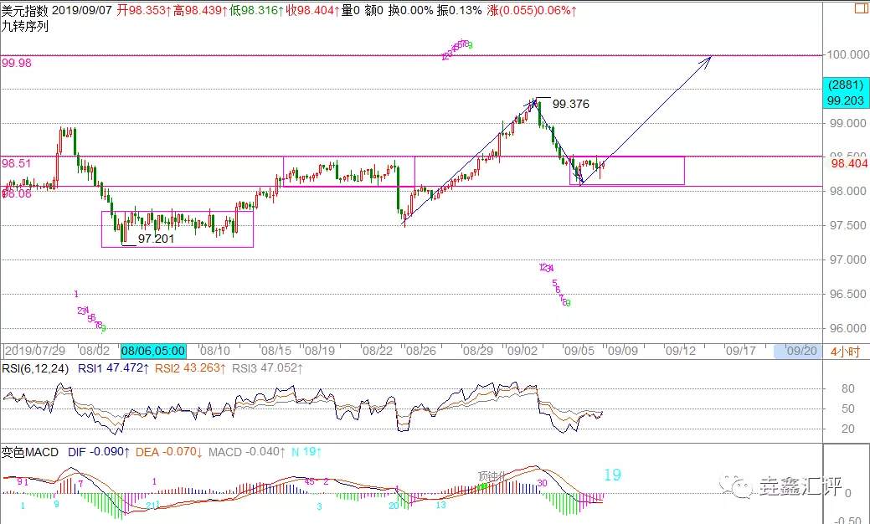Click the cyan (2881) 99.203 cursor price box
Image resolution: width=870 pixels, height=524 pixels.
845,93
